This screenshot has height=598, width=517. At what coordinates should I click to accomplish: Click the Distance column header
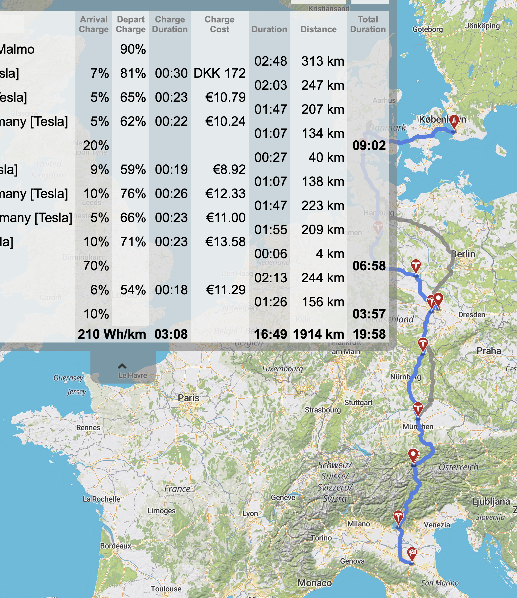pyautogui.click(x=319, y=29)
